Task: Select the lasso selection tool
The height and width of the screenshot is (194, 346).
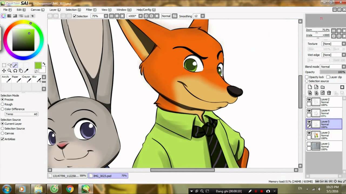Action: click(x=10, y=65)
